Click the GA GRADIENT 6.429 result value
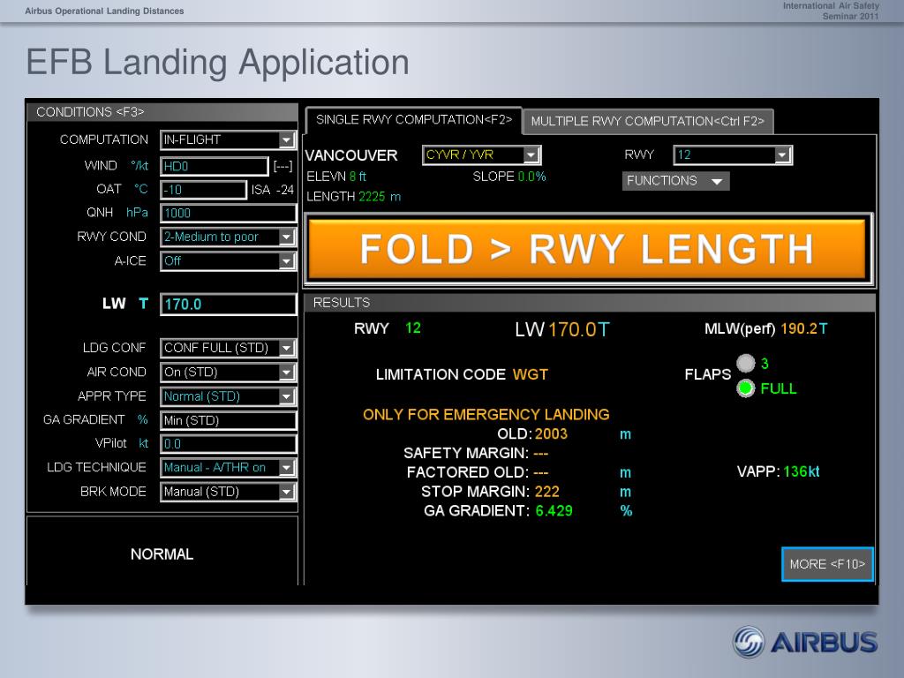904x678 pixels. tap(554, 511)
